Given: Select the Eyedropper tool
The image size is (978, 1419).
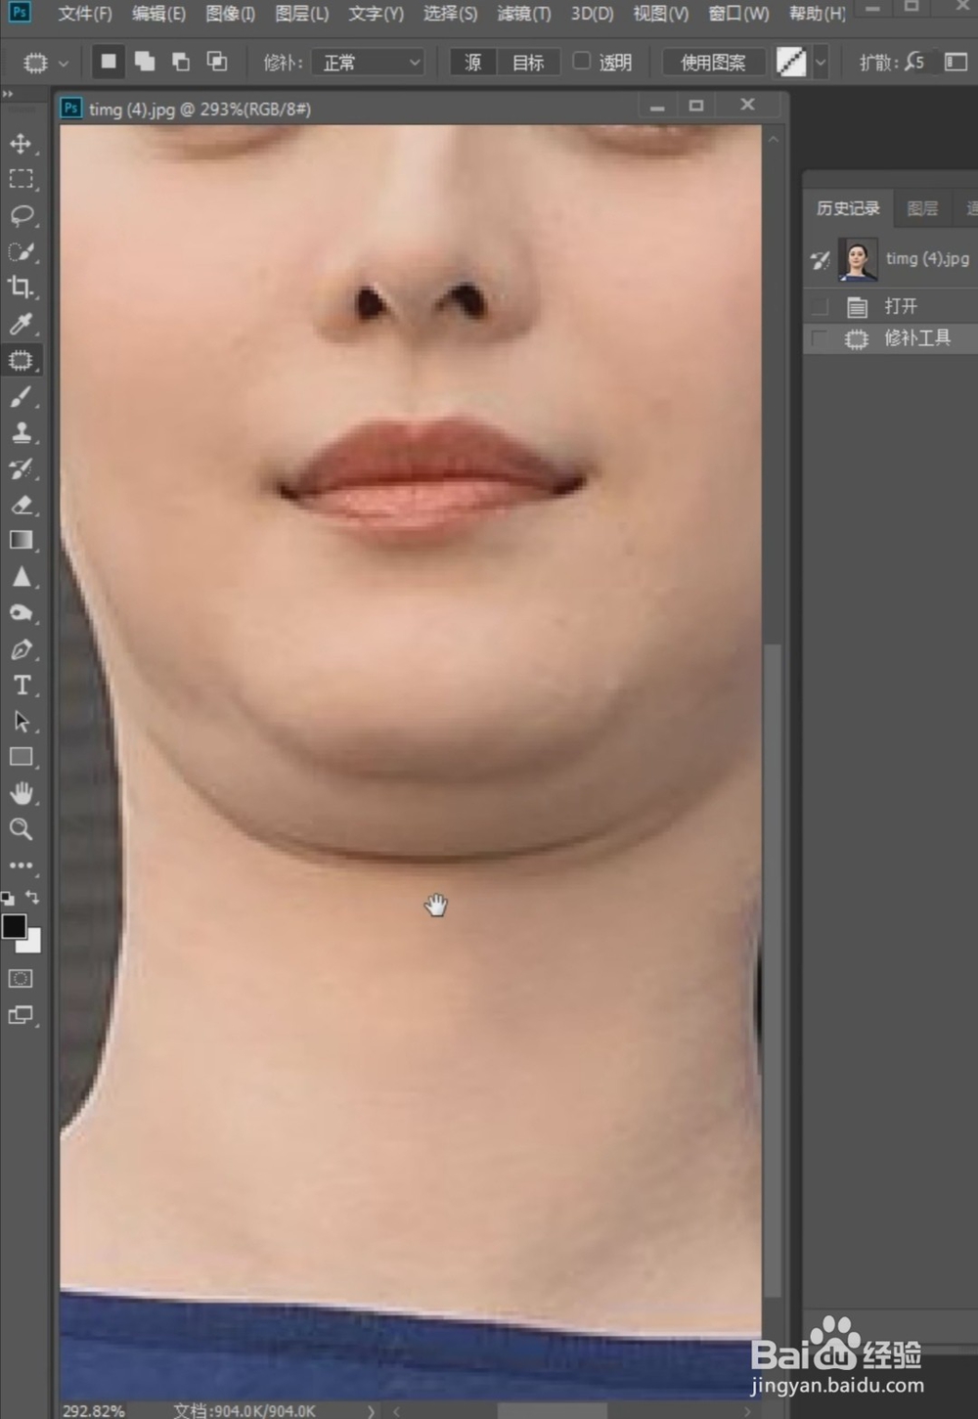Looking at the screenshot, I should (21, 324).
